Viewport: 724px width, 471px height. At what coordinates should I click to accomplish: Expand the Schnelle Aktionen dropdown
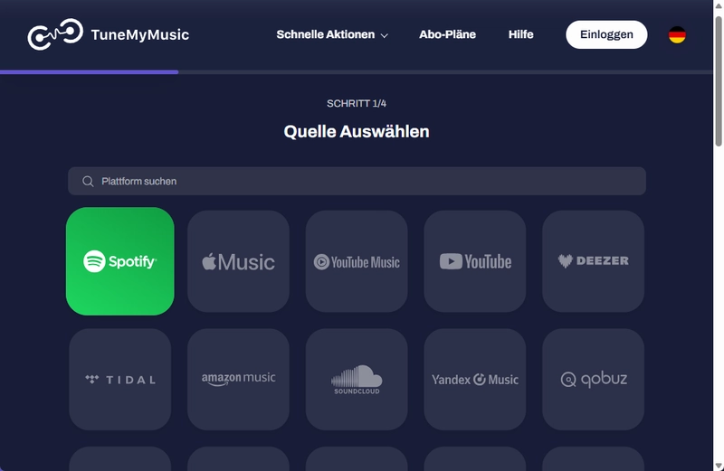[x=332, y=34]
